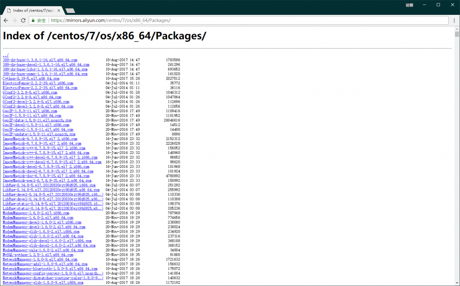The height and width of the screenshot is (286, 460).
Task: Open the ImageMagick-devel i686 rpm link
Action: tap(46, 167)
